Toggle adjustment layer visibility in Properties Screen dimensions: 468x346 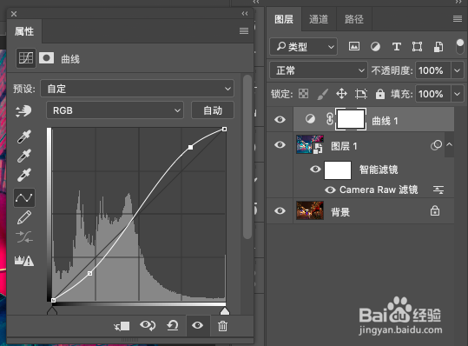pos(198,325)
